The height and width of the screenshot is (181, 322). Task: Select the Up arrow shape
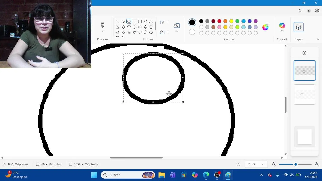pos(151,27)
